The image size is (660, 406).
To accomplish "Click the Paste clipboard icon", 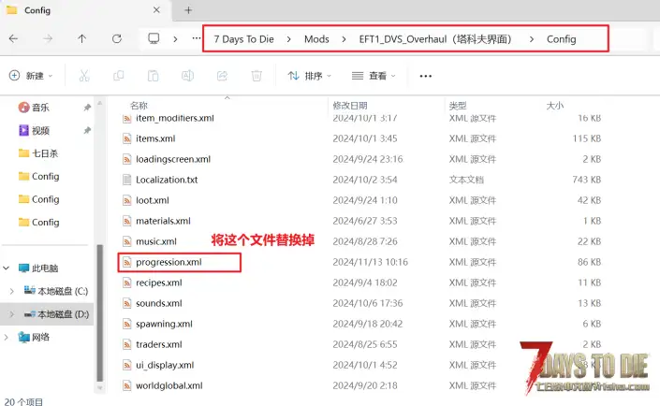I will pyautogui.click(x=153, y=76).
